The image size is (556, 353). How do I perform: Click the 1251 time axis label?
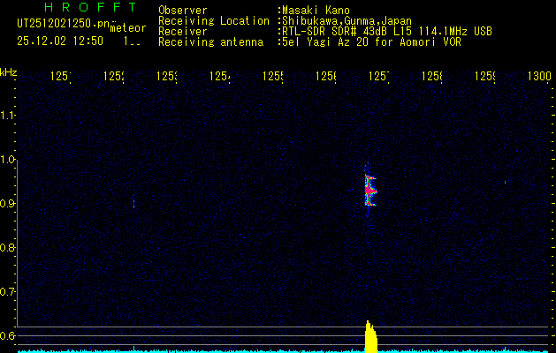pos(61,76)
